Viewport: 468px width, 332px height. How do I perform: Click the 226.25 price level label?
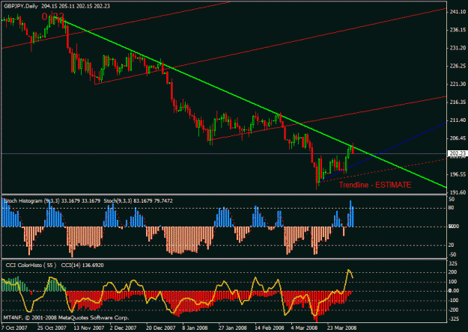[458, 66]
